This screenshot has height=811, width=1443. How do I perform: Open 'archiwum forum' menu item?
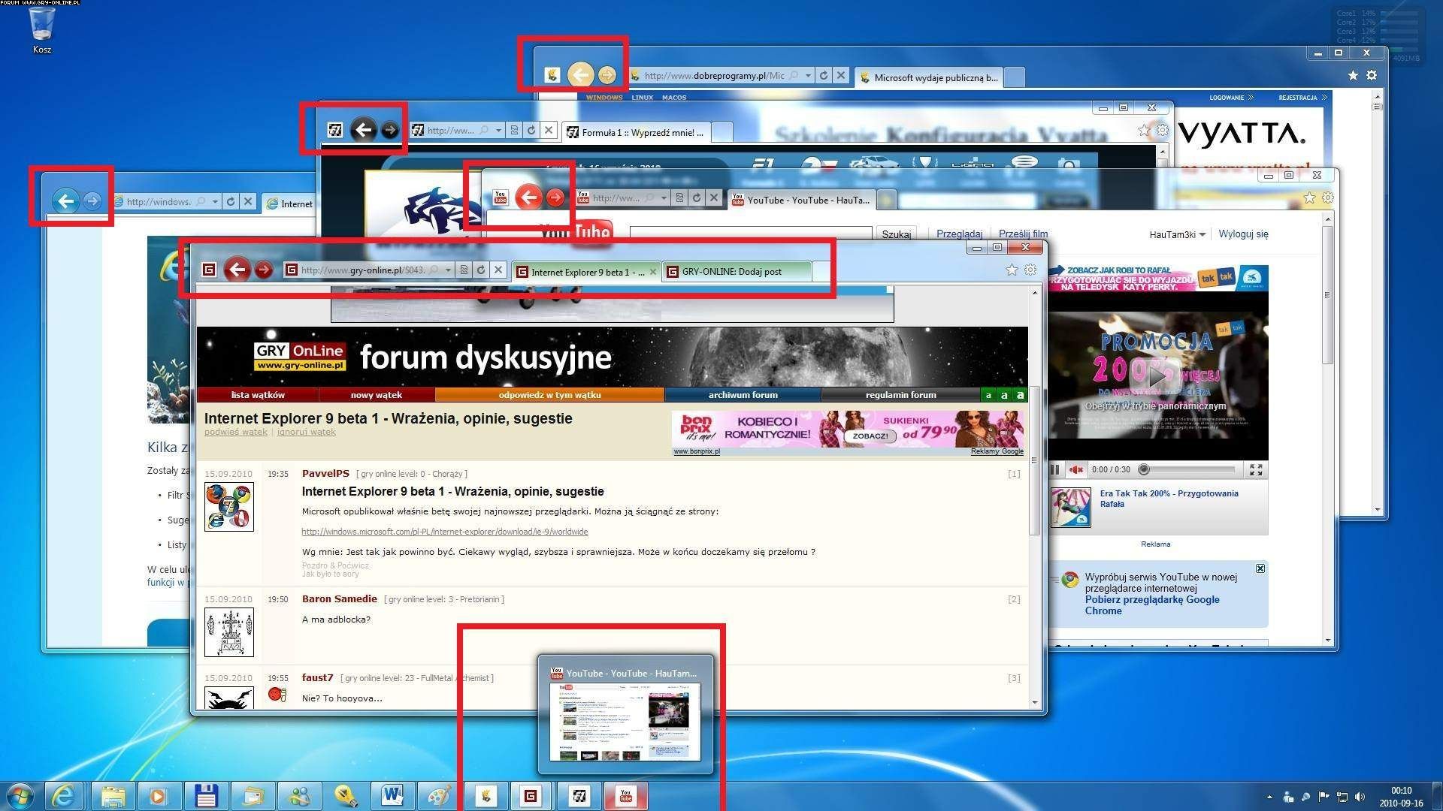coord(743,395)
